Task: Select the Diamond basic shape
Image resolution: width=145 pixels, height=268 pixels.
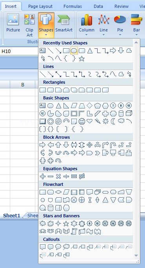Action: click(x=89, y=106)
